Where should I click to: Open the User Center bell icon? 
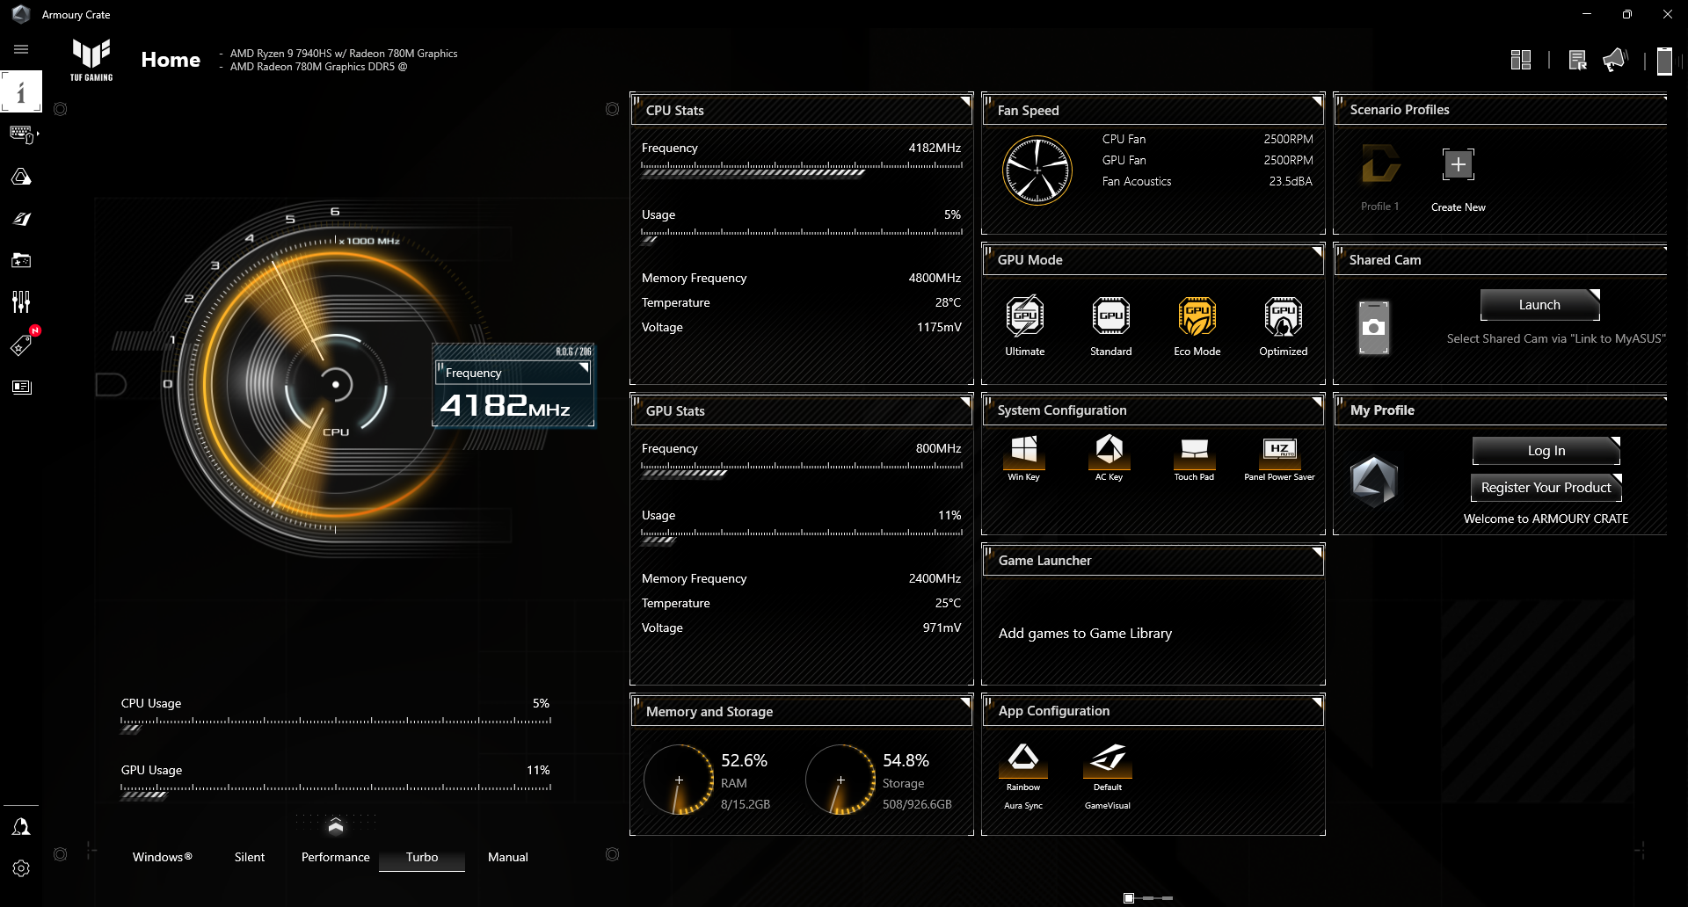click(21, 826)
